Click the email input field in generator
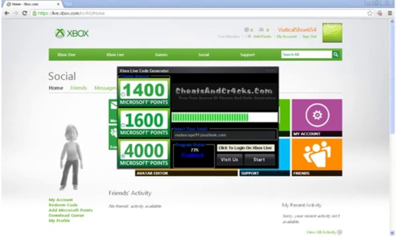This screenshot has height=237, width=396. point(224,135)
